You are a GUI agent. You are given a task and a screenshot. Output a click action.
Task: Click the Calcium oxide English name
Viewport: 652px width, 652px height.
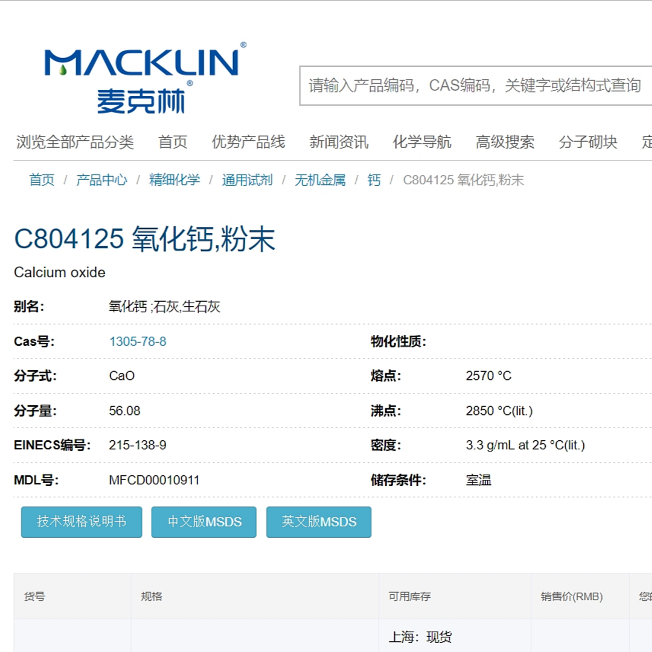pyautogui.click(x=59, y=272)
